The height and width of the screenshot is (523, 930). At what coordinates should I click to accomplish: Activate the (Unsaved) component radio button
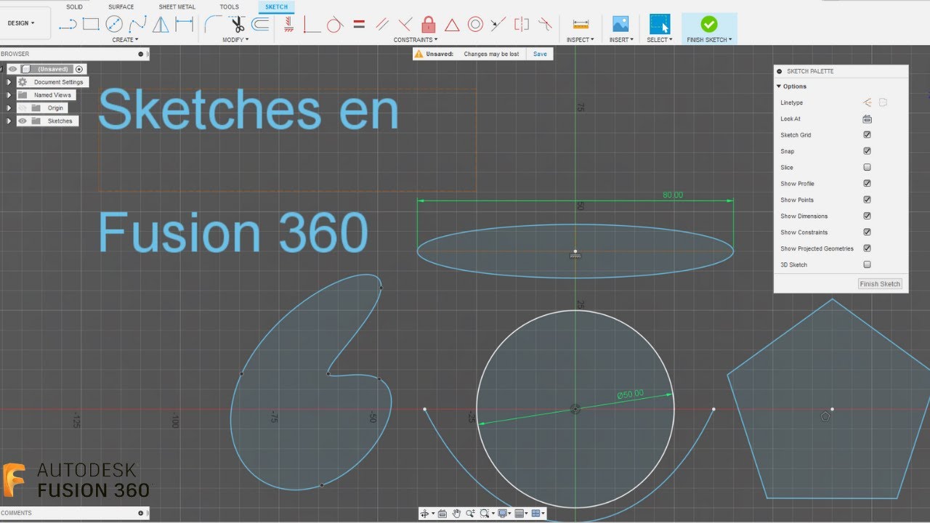[80, 69]
